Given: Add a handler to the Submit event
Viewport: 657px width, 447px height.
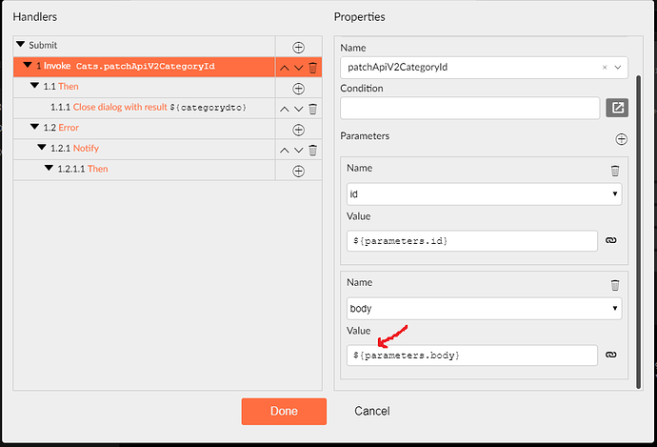Looking at the screenshot, I should point(298,48).
